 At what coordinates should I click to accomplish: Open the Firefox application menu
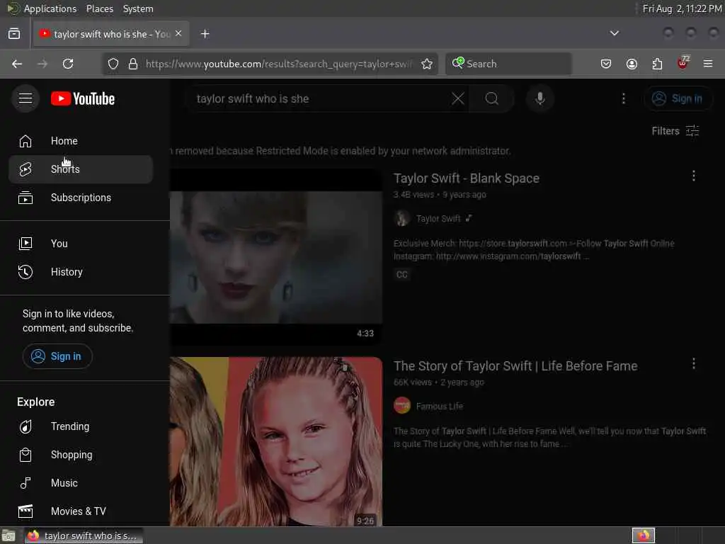coord(708,64)
